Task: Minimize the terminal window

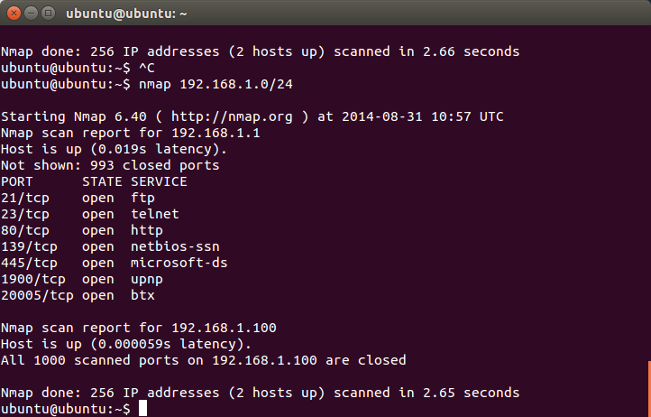Action: tap(32, 14)
